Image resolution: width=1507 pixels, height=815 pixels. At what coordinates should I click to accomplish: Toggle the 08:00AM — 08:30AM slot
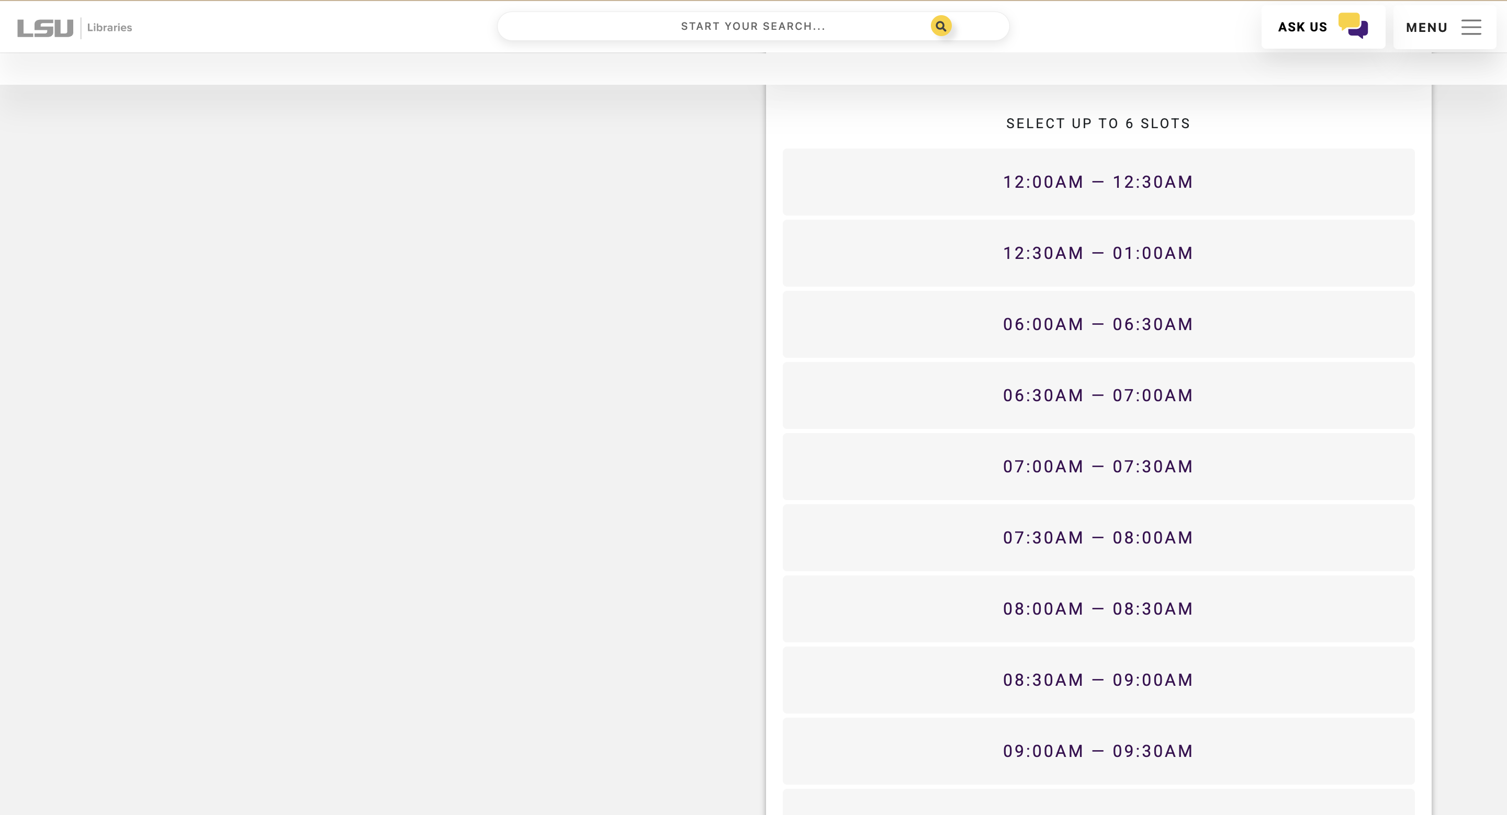click(x=1098, y=608)
